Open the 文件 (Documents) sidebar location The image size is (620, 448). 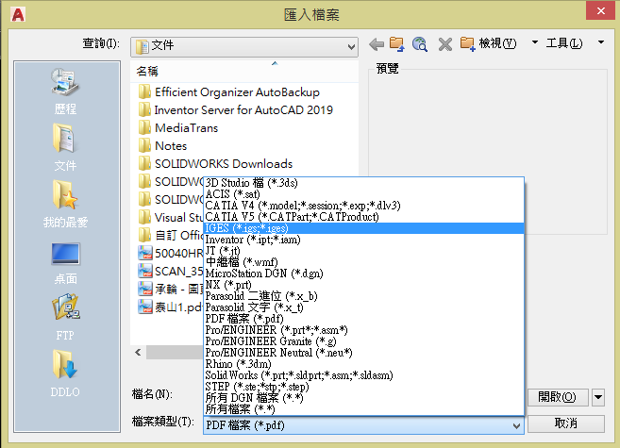(x=65, y=148)
